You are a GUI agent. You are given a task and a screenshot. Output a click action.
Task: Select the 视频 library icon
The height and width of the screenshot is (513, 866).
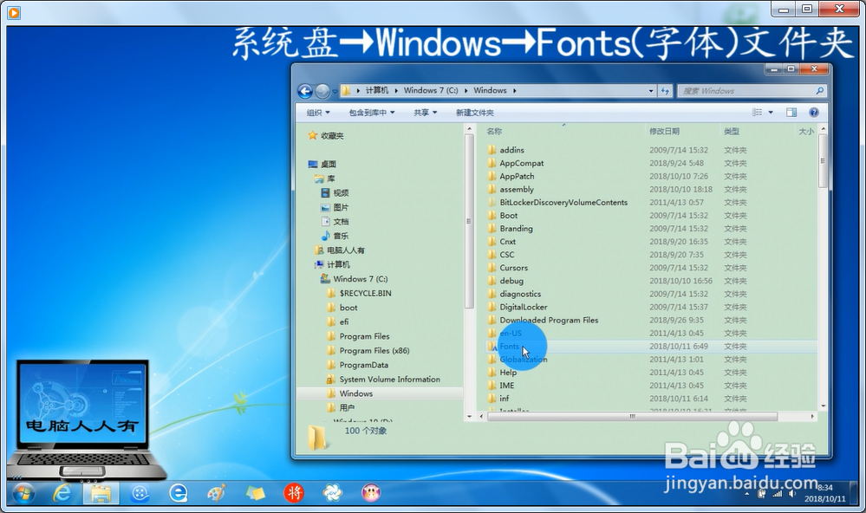(x=326, y=192)
